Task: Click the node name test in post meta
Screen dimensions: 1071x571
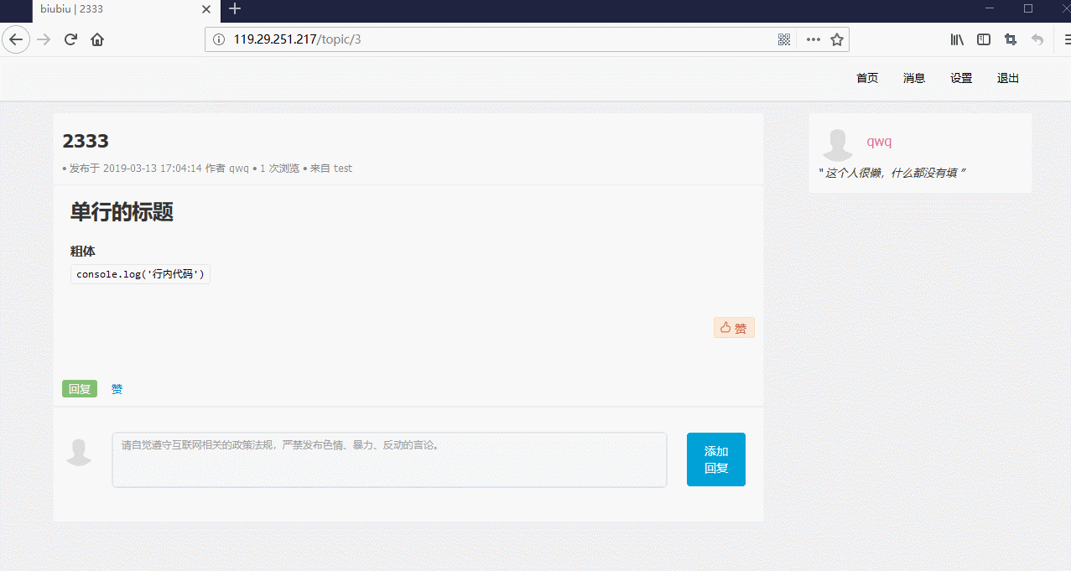Action: (x=343, y=168)
